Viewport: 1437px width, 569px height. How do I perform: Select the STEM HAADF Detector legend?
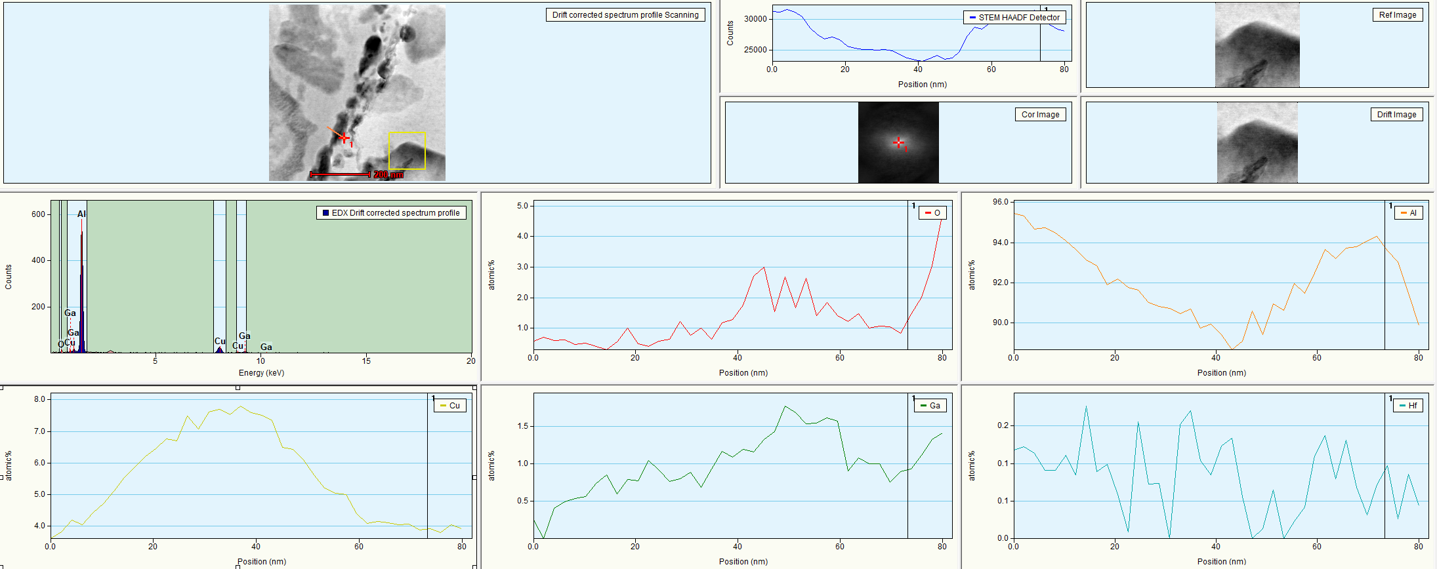[1014, 18]
